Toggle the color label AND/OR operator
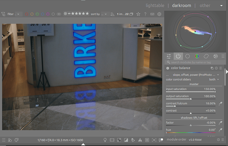The height and width of the screenshot is (146, 228). [59, 14]
